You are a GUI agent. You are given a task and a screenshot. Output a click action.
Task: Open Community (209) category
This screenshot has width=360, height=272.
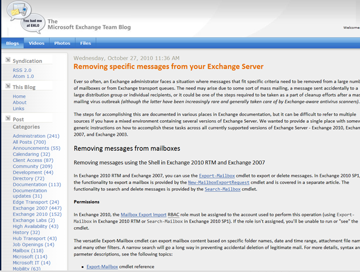coord(33,166)
